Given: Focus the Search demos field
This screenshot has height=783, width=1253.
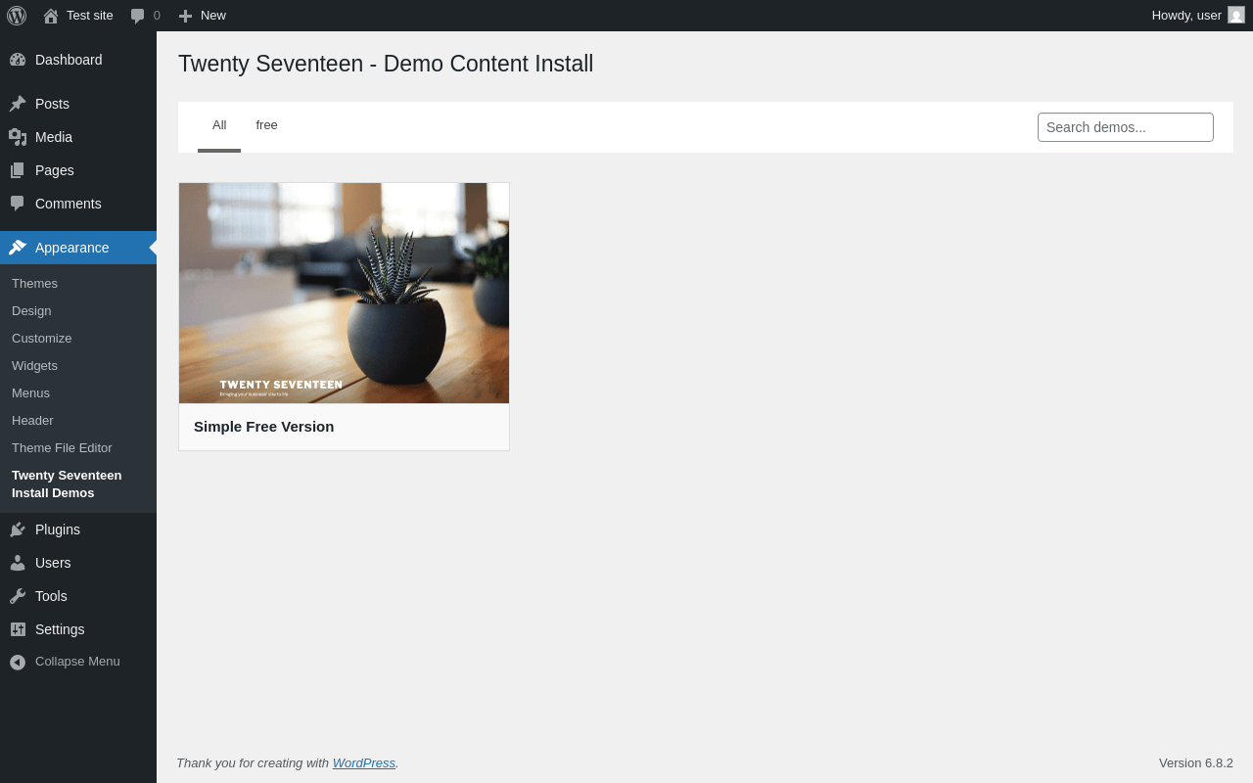Looking at the screenshot, I should tap(1126, 127).
